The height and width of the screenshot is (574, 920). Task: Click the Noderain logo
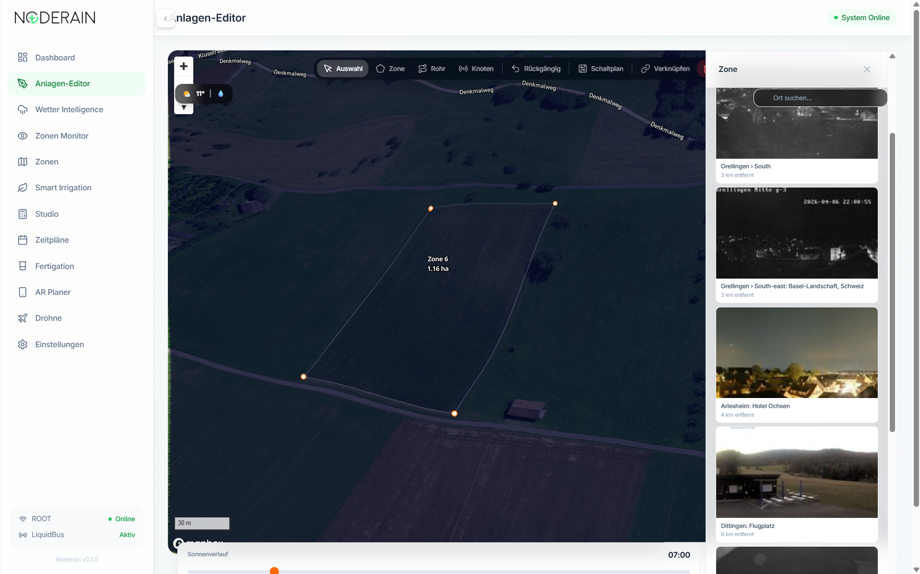click(x=55, y=18)
